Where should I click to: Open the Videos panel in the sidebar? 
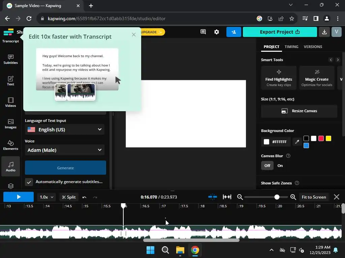(10, 102)
